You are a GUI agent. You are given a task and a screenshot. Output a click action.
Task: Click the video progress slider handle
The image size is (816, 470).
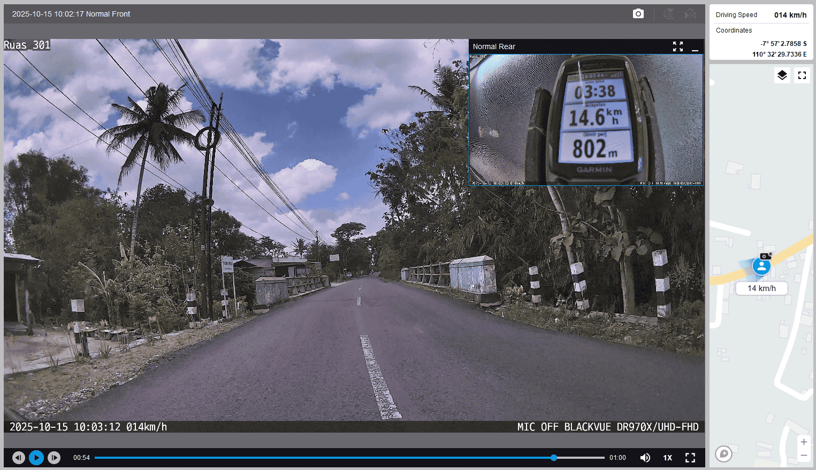point(554,458)
